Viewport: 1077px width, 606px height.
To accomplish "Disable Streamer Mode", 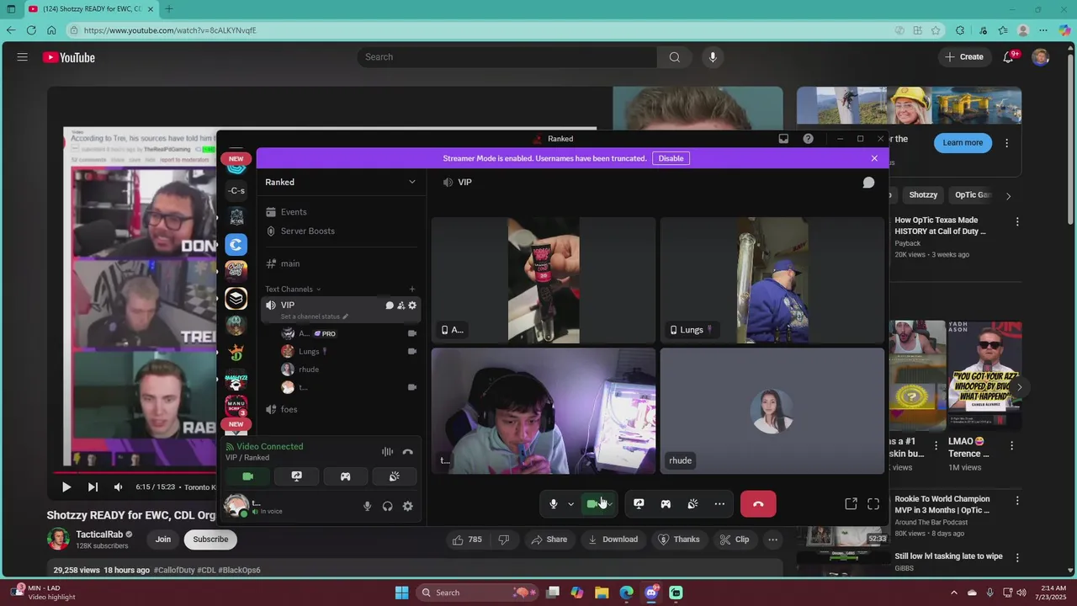I will click(x=671, y=158).
